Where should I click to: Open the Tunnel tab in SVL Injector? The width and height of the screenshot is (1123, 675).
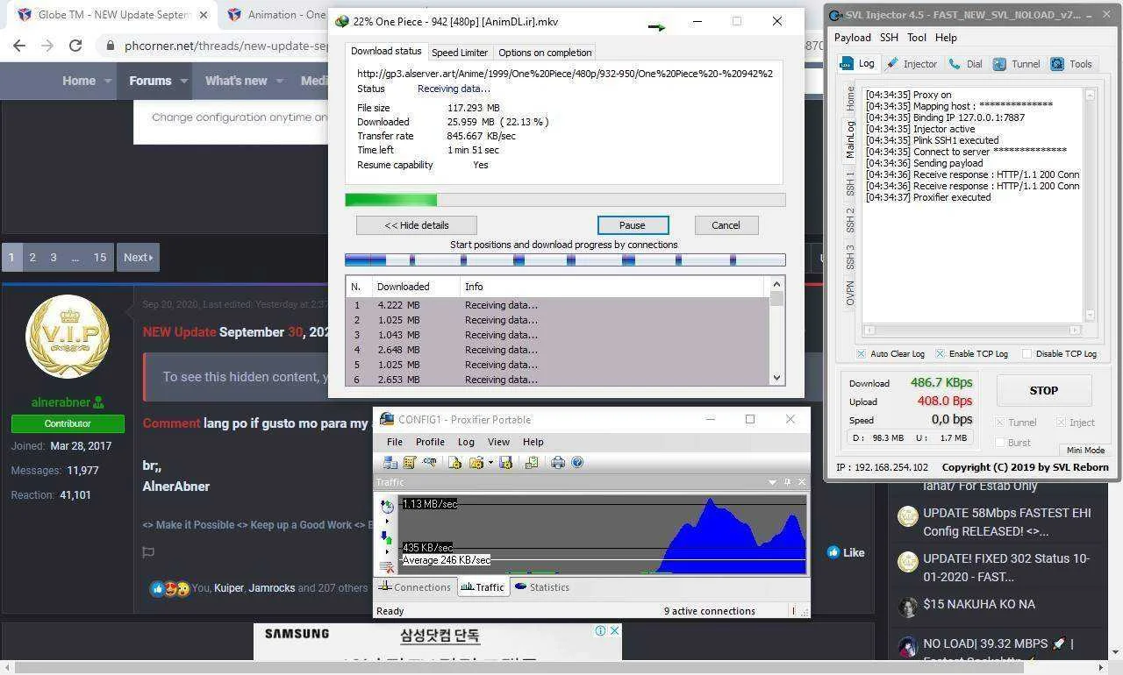point(1017,64)
